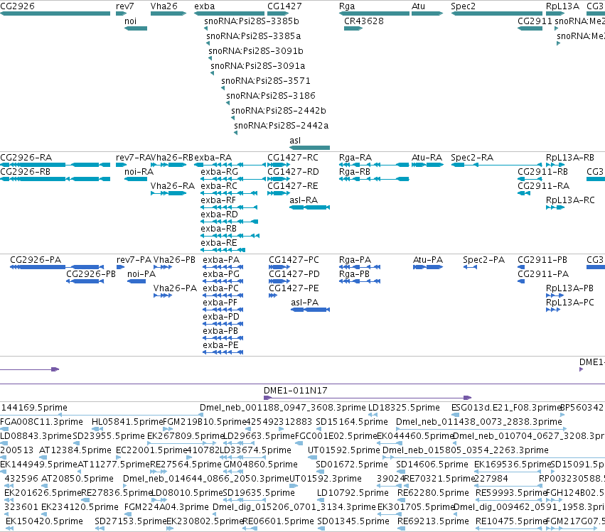The image size is (605, 532).
Task: Click the CG1427-PE protein feature
Action: tap(273, 295)
